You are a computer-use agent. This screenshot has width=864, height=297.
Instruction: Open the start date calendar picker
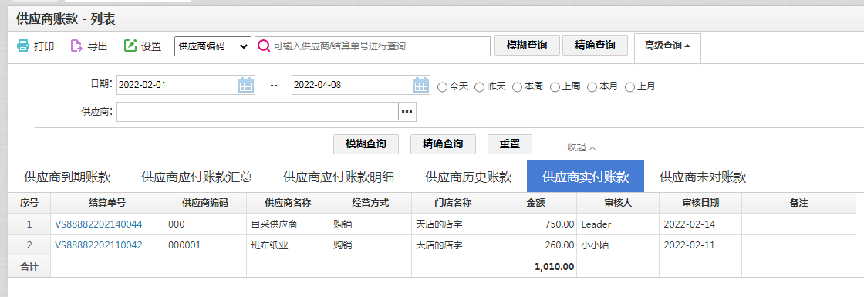246,85
